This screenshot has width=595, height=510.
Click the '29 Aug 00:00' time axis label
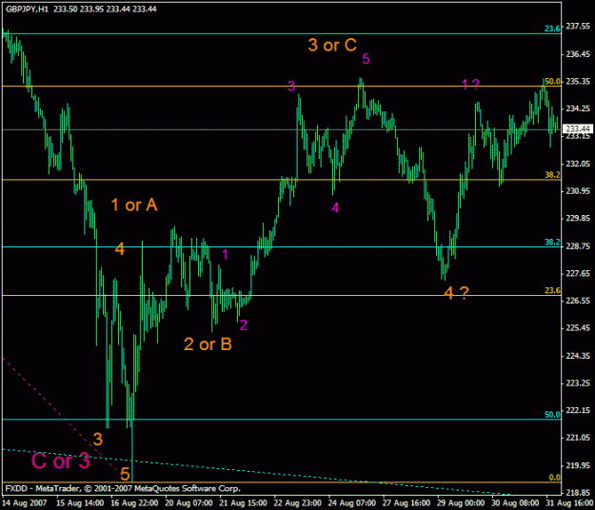(x=461, y=503)
